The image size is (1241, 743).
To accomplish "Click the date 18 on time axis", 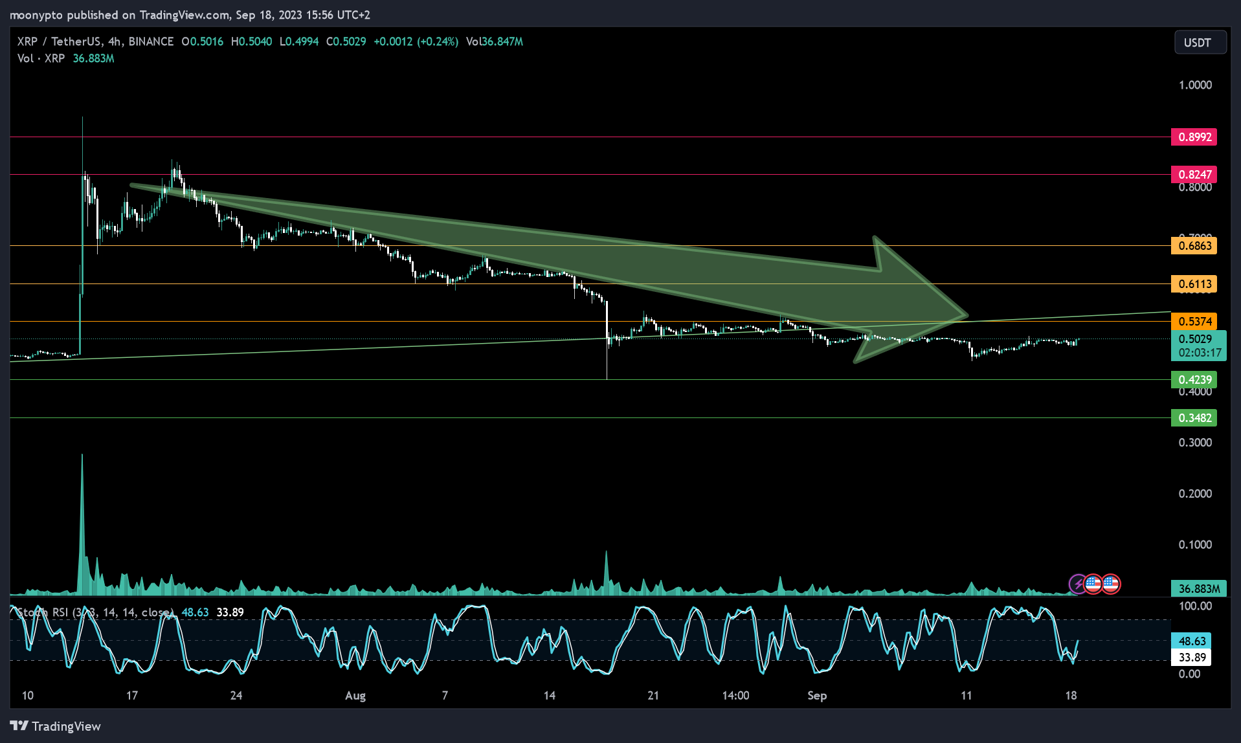I will click(1071, 696).
